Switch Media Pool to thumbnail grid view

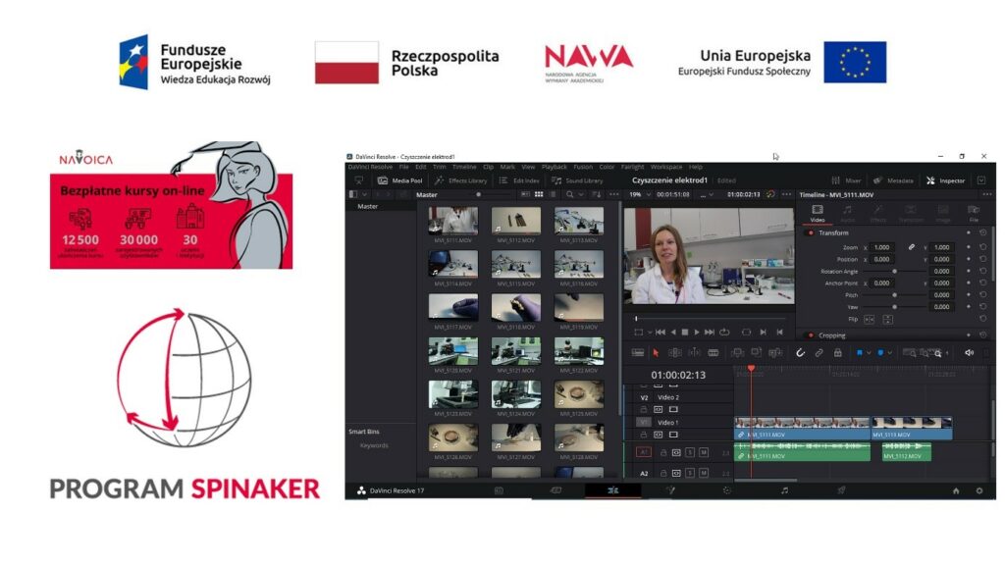(x=539, y=195)
